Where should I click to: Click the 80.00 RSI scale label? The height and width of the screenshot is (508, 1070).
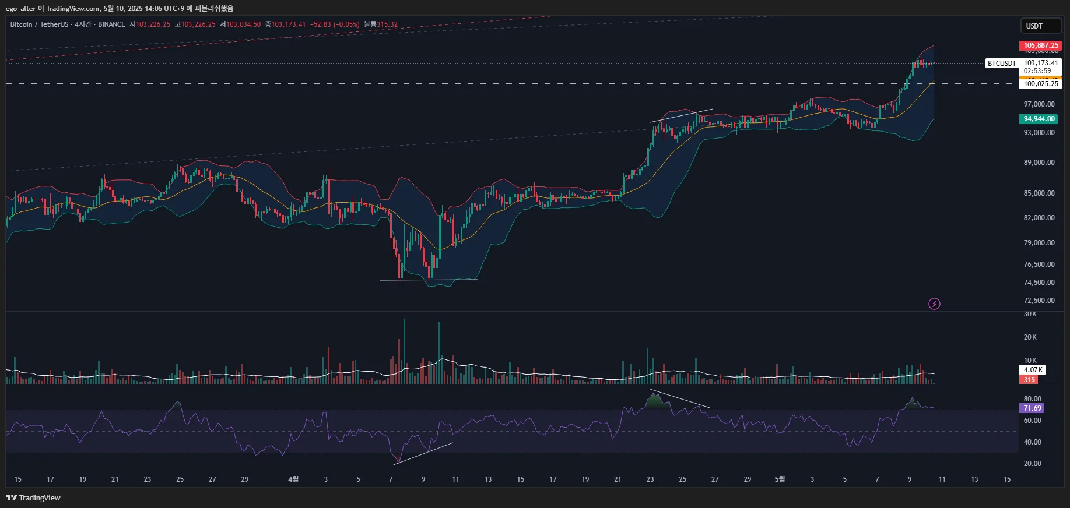coord(1032,400)
